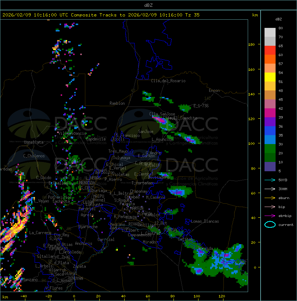
Task: Click the 'eb+bip' legend label
Action: [x=285, y=216]
